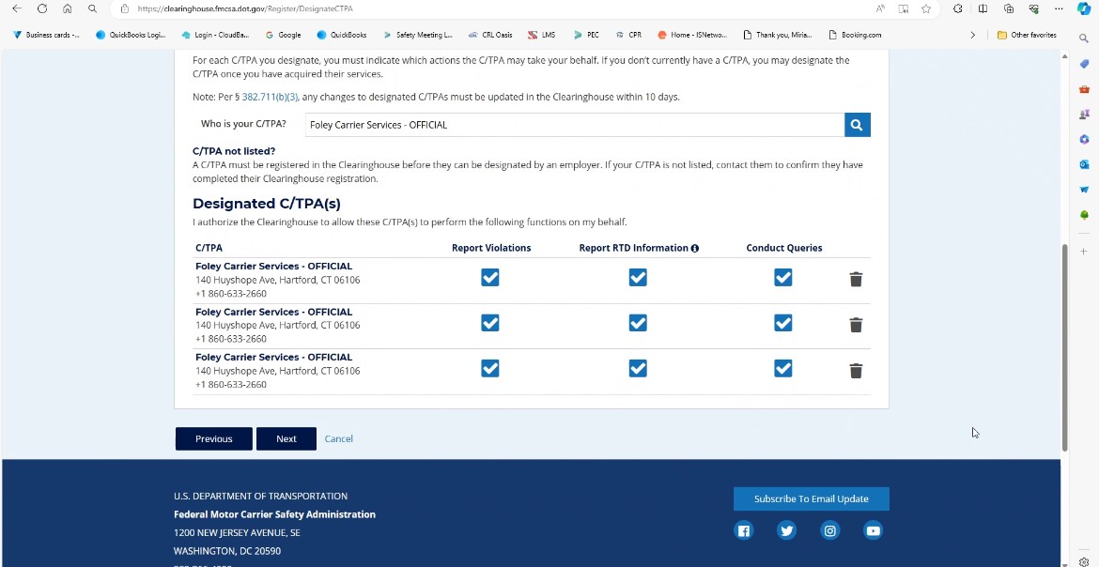1099x567 pixels.
Task: Click the Next button
Action: click(x=286, y=438)
